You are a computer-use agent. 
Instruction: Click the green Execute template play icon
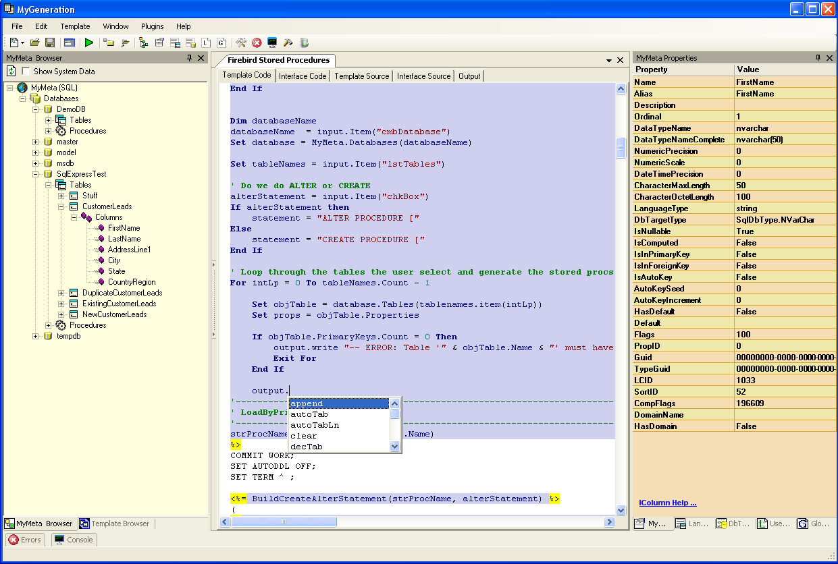pyautogui.click(x=89, y=43)
